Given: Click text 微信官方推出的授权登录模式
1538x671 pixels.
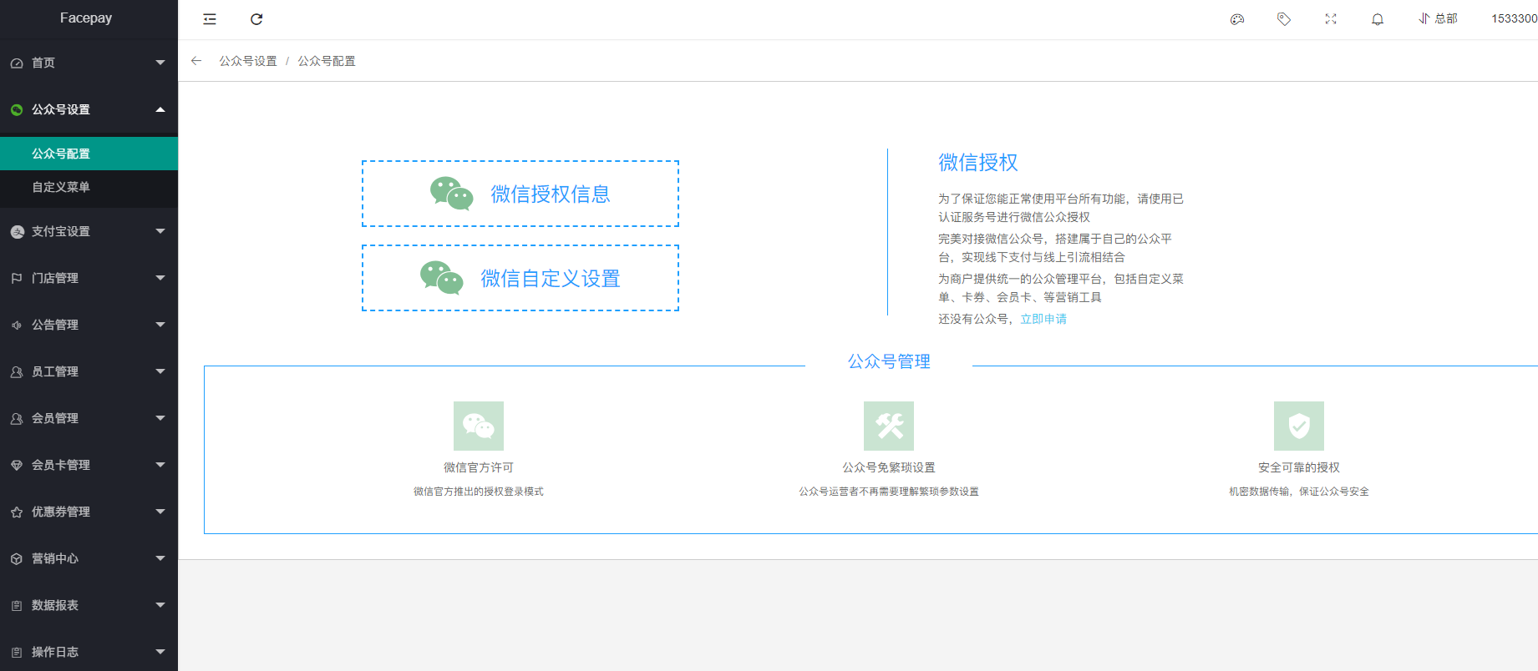Looking at the screenshot, I should click(479, 492).
